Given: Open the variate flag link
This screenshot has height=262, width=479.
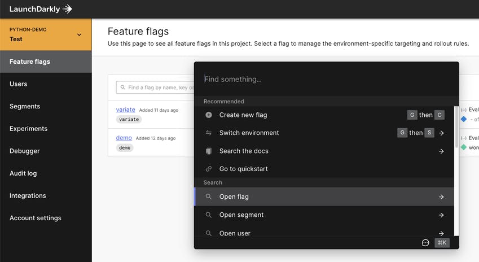Looking at the screenshot, I should 126,110.
